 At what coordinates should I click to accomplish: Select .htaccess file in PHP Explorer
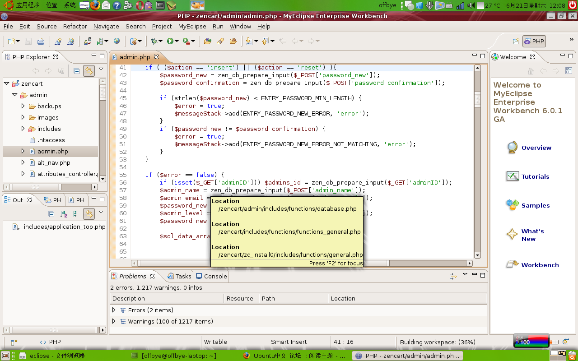coord(51,140)
